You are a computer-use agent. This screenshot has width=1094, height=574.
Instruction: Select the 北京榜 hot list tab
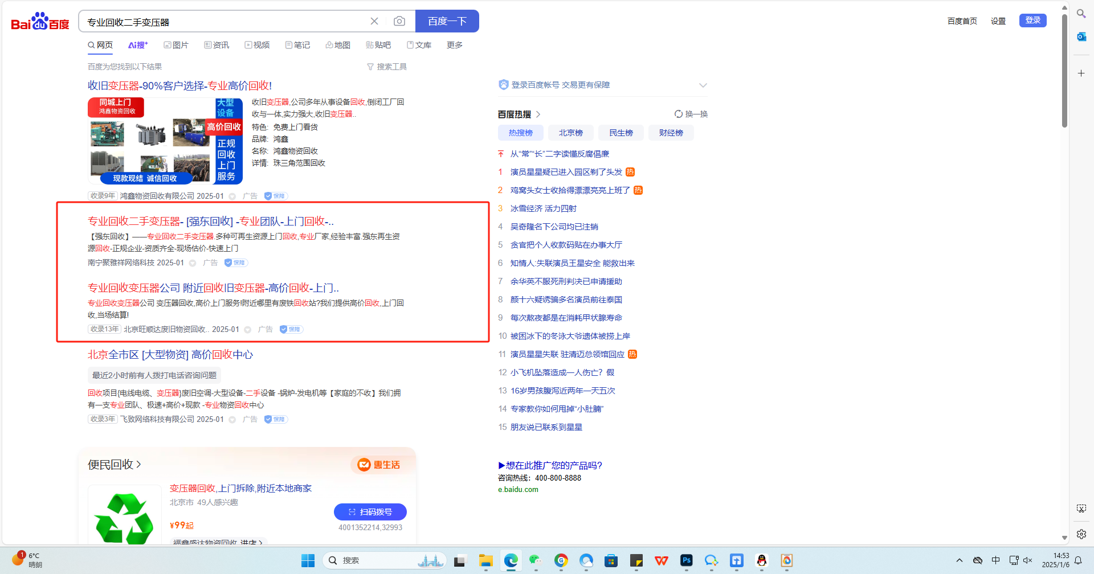[570, 133]
